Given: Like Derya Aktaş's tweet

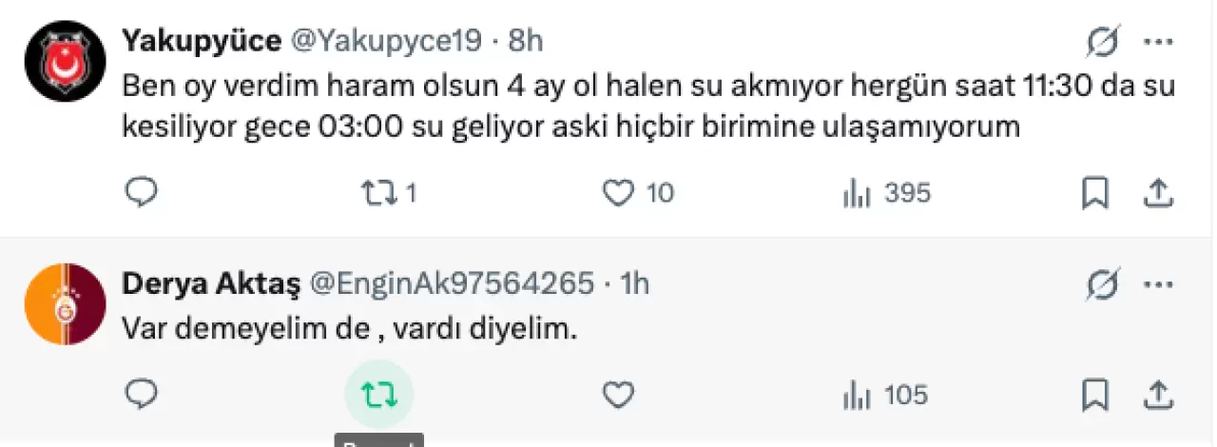Looking at the screenshot, I should pos(619,394).
